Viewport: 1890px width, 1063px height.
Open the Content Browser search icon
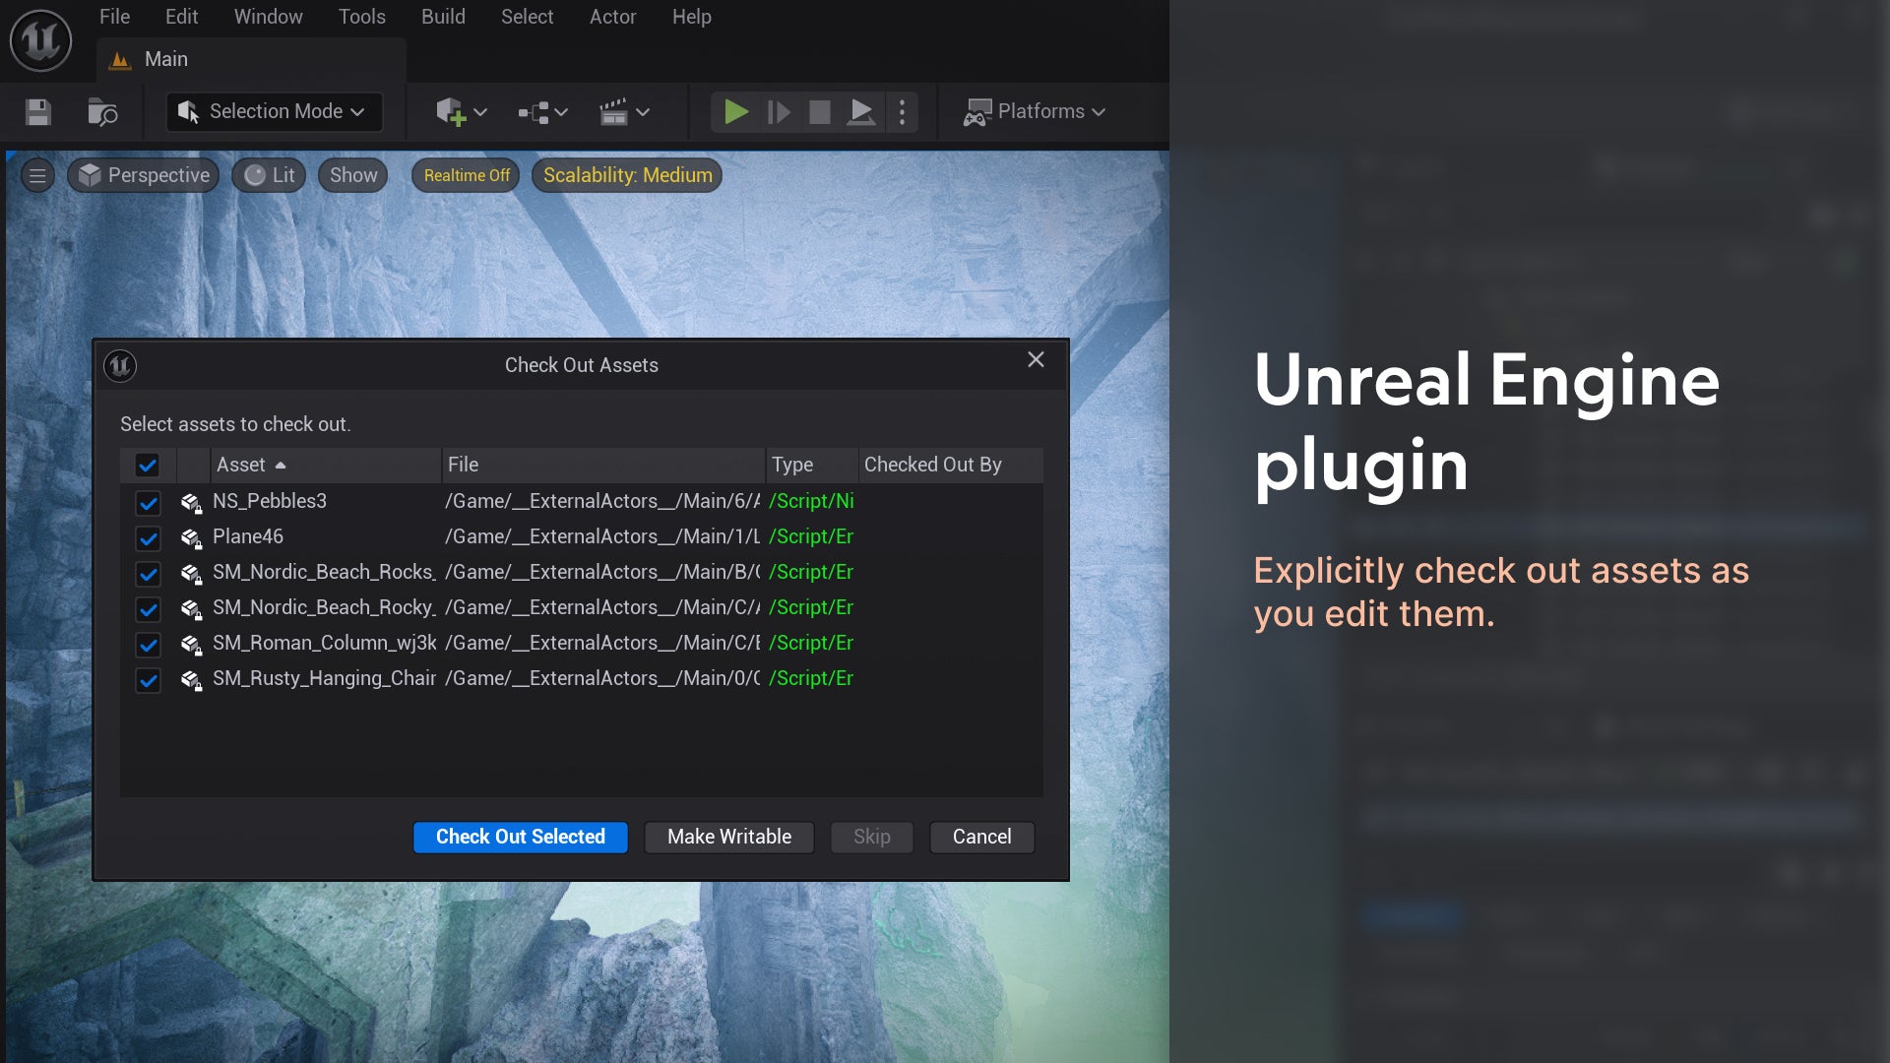(102, 112)
